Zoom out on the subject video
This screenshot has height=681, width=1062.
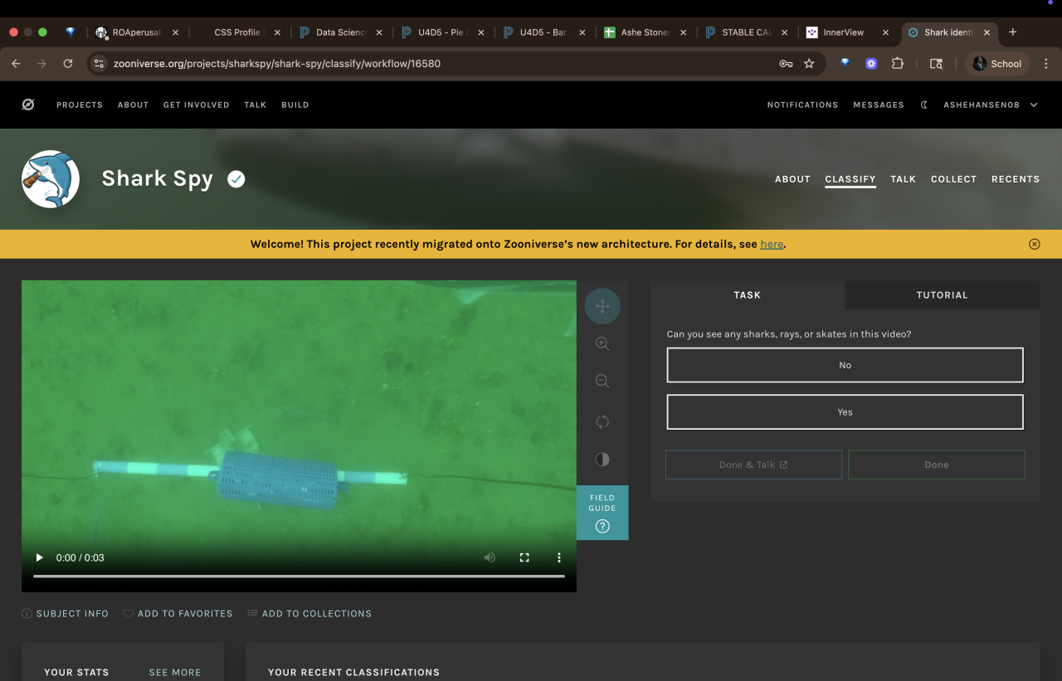click(x=602, y=382)
